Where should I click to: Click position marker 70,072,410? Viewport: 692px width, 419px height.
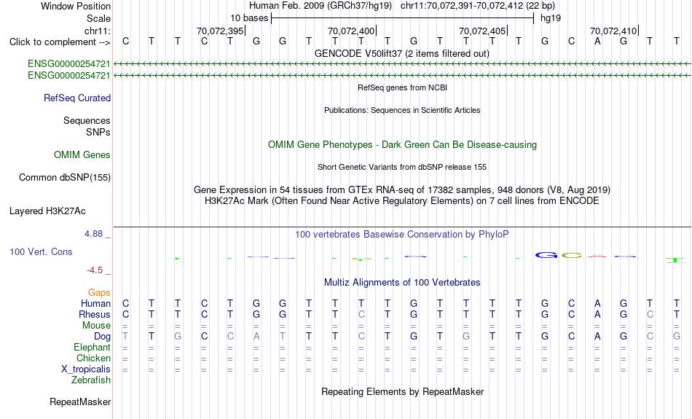coord(614,31)
